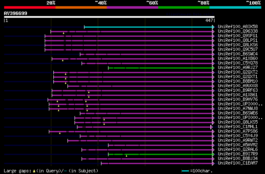
Task: Open the UniRef100_A8IK58 hit
Action: (238, 27)
